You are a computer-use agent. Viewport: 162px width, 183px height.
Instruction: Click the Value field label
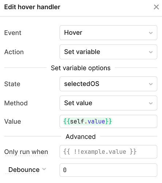coord(13,122)
